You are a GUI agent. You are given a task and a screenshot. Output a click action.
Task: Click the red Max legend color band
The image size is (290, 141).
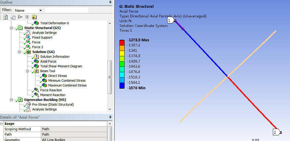point(122,42)
